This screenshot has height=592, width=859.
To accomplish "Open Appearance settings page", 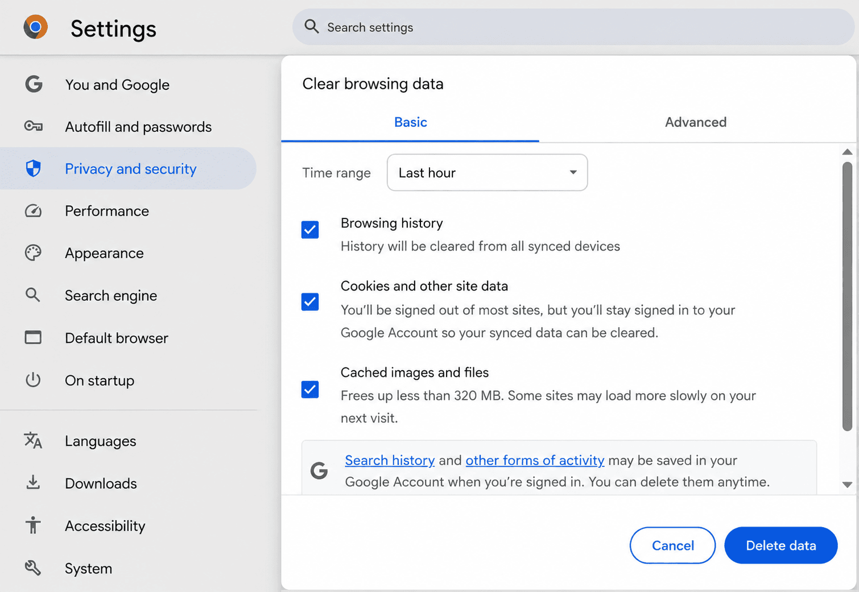I will (128, 253).
